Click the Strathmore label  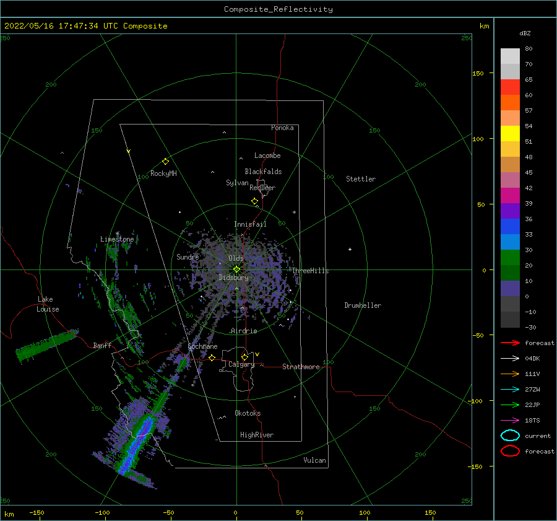tap(301, 367)
